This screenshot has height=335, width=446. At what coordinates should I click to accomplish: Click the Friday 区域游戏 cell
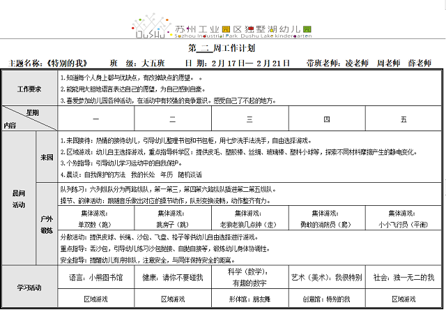(x=403, y=299)
